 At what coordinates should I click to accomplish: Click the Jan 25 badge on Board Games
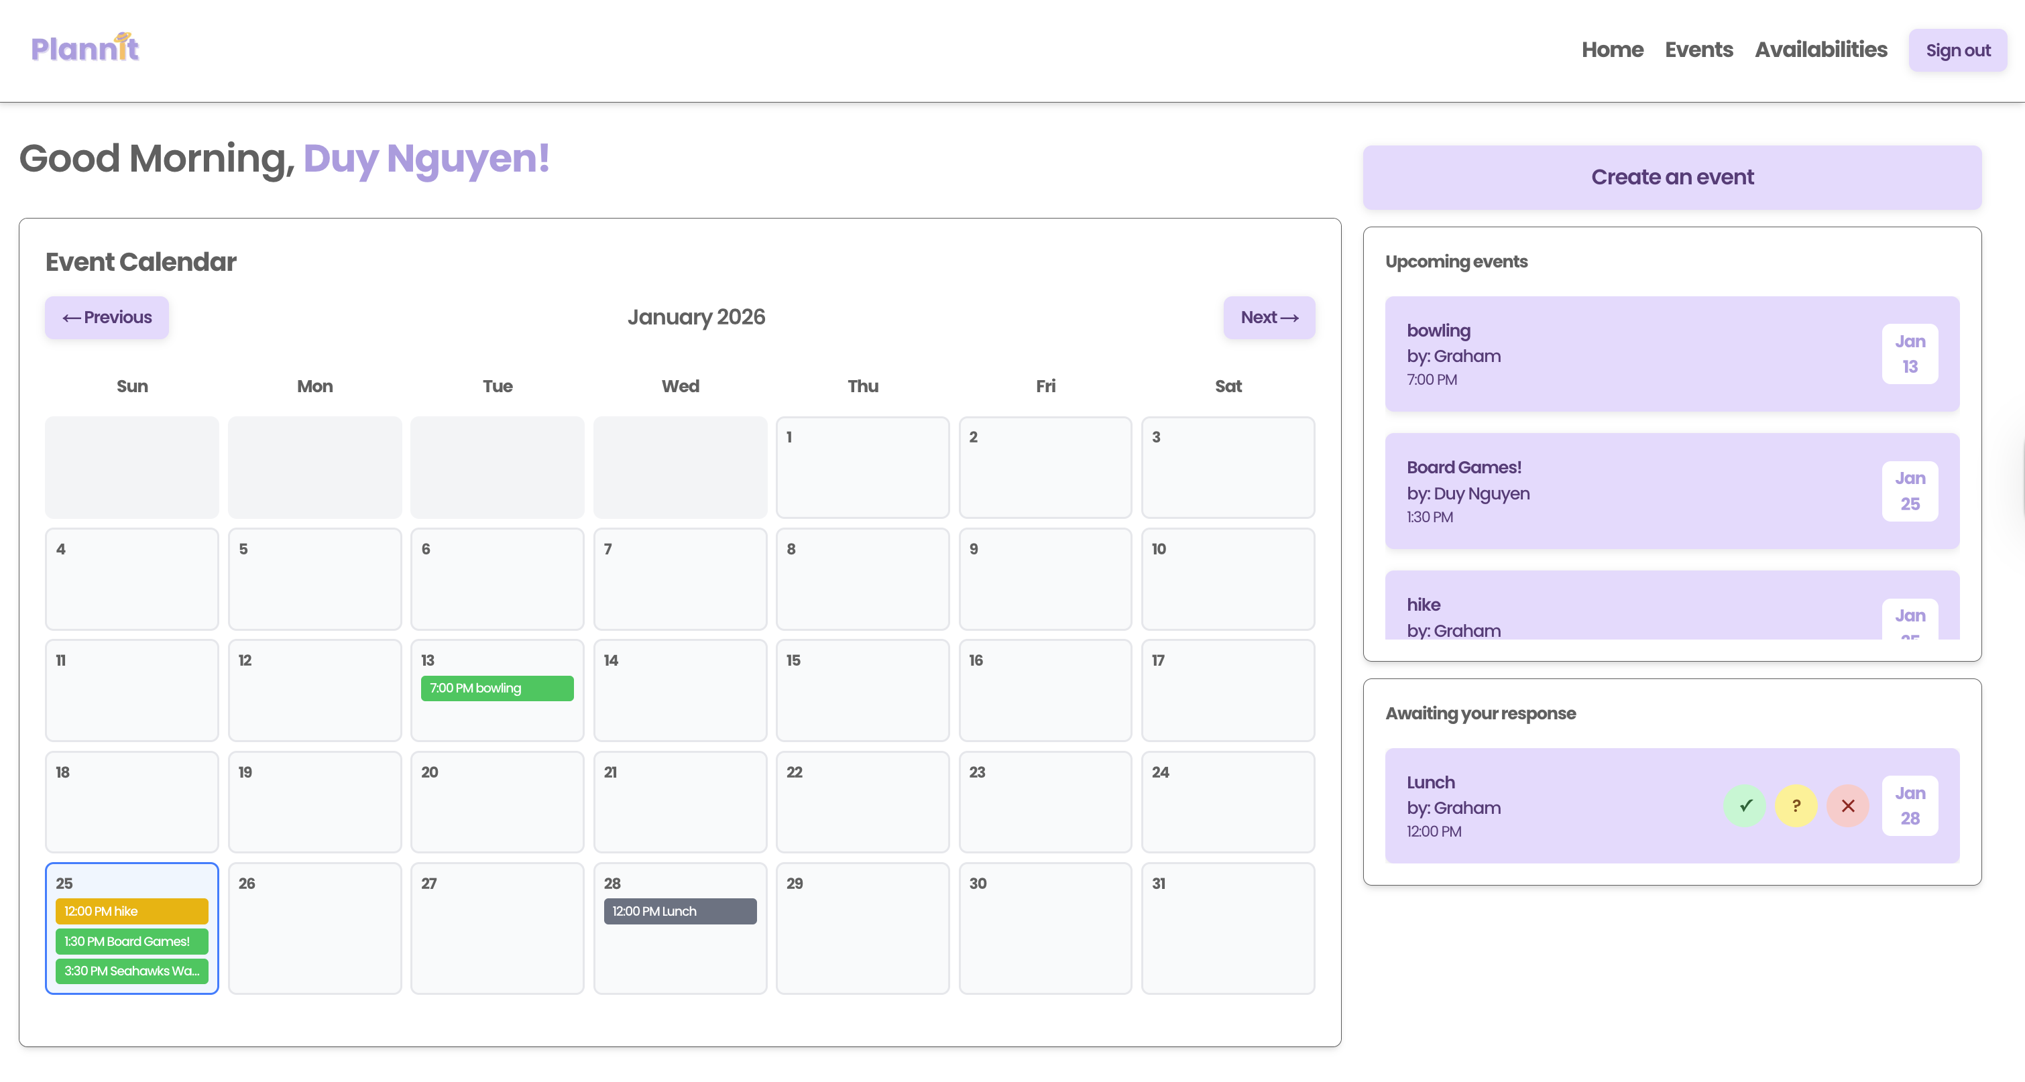point(1910,491)
